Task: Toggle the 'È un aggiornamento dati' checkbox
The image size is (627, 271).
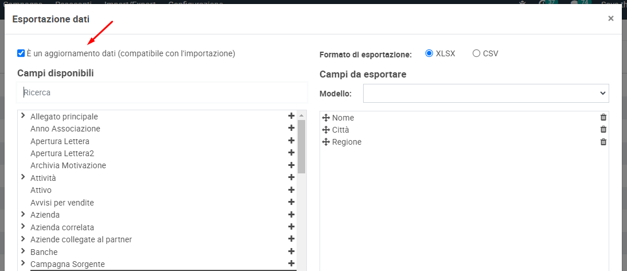Action: 21,53
